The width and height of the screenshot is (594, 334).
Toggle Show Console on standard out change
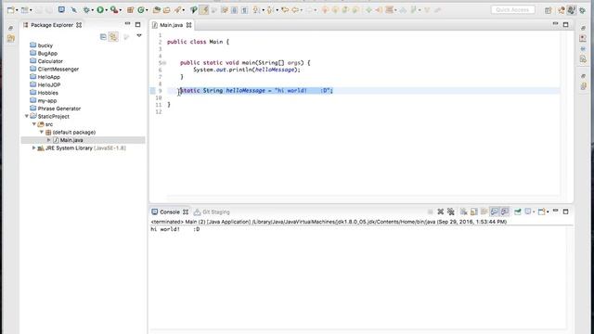click(495, 212)
